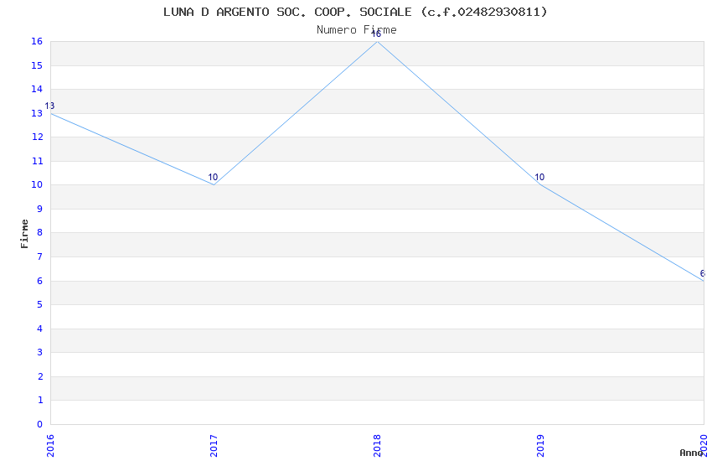Click the y-axis tick label 13
Screen dimensions: 712x461
pos(37,113)
